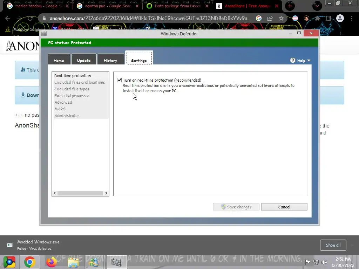Click the anonshare.com address bar

coord(150,18)
